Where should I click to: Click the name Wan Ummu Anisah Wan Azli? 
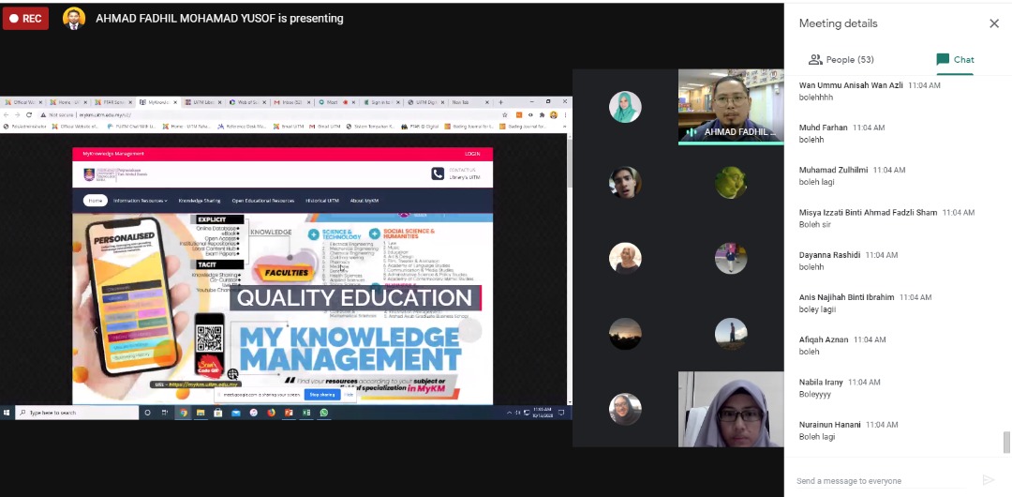(851, 84)
